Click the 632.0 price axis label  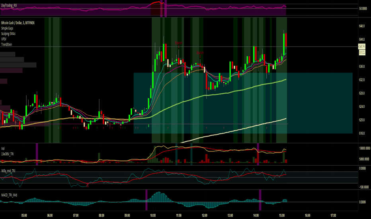(362, 80)
